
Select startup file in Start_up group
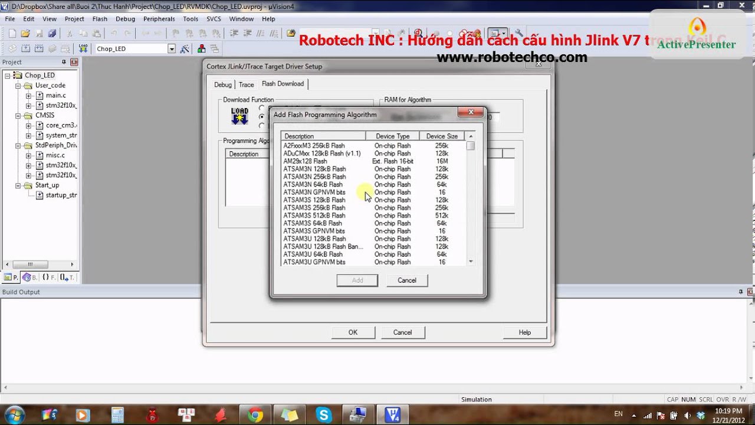pyautogui.click(x=57, y=195)
